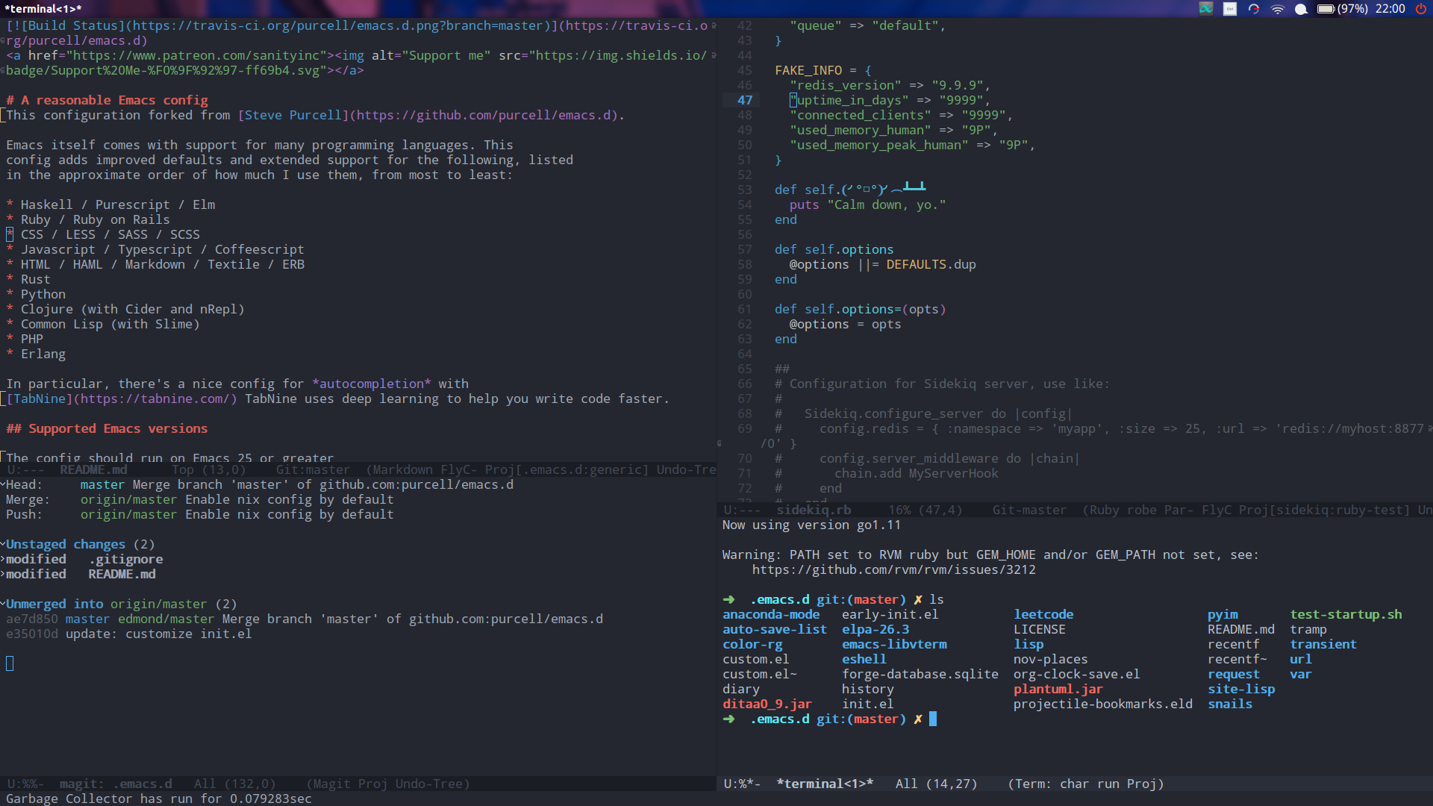This screenshot has height=806, width=1433.
Task: Click the orange power button icon
Action: coord(1420,9)
